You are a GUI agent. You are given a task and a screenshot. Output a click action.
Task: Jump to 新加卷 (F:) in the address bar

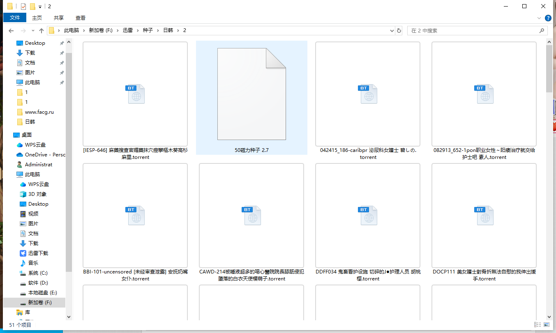(x=101, y=31)
